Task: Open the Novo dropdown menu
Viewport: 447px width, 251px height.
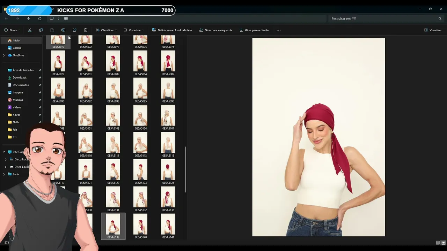Action: [x=12, y=30]
